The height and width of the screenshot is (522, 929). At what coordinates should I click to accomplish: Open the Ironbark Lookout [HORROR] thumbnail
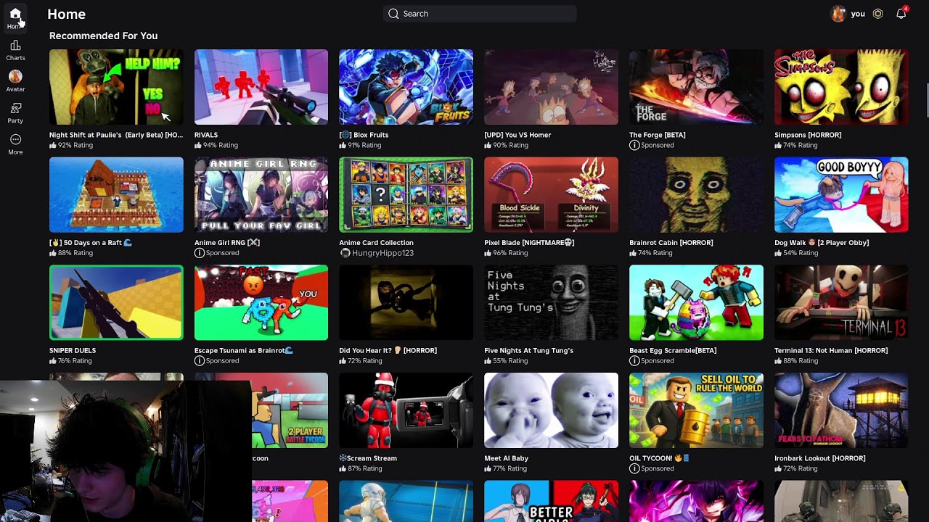[x=841, y=410]
